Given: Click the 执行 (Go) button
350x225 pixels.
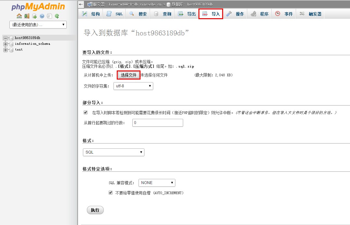Looking at the screenshot, I should pos(95,210).
